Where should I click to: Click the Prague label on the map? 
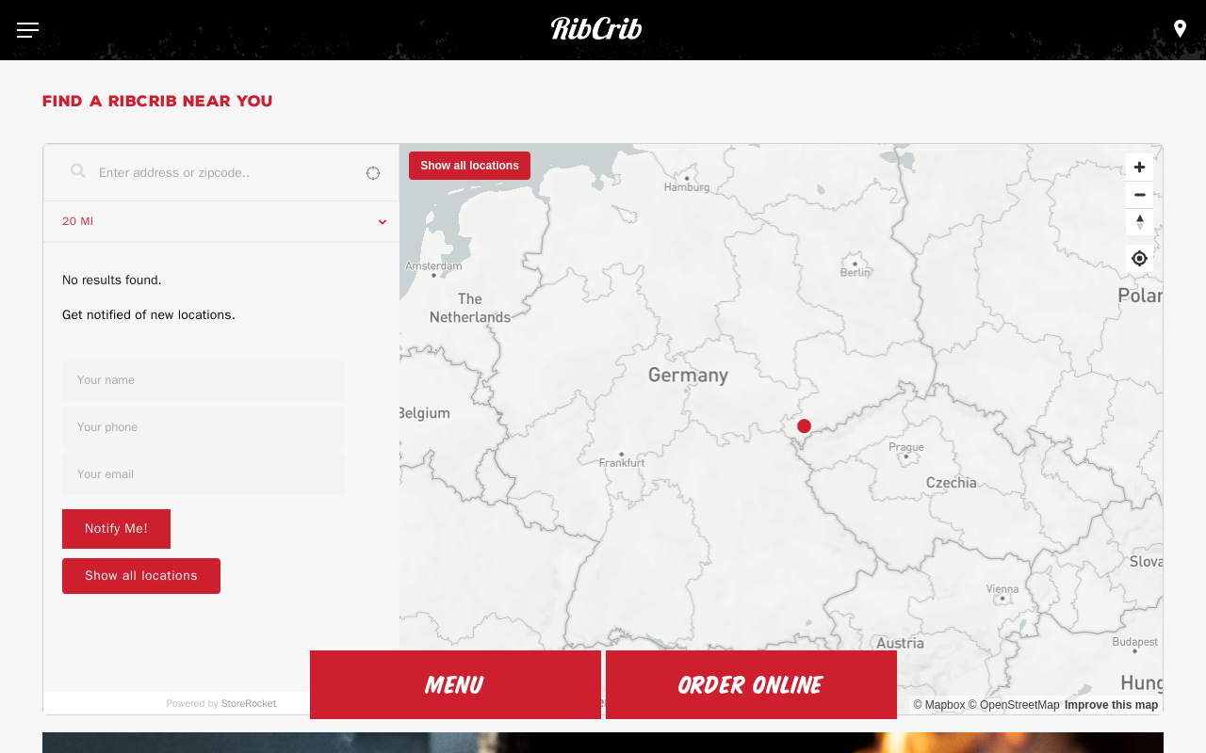point(906,447)
